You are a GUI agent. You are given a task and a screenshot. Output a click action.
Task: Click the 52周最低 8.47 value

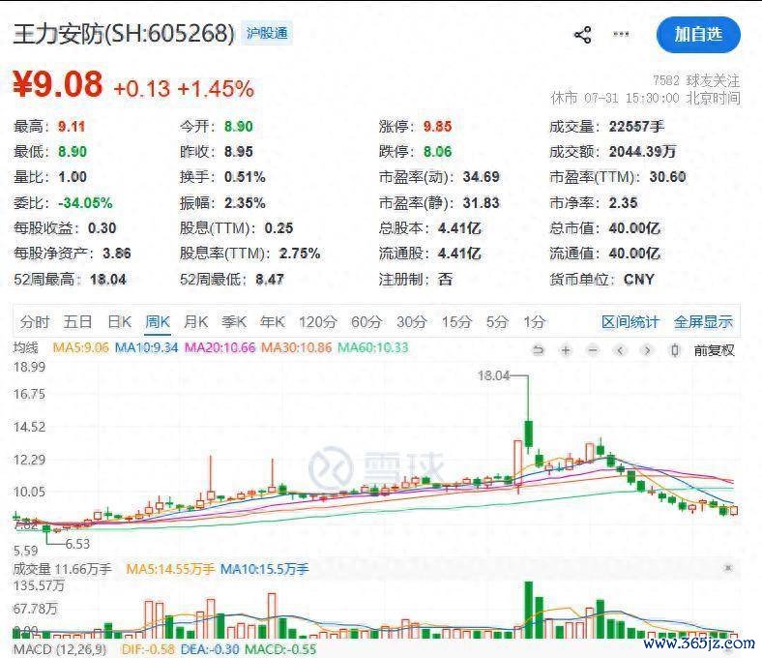tap(270, 280)
